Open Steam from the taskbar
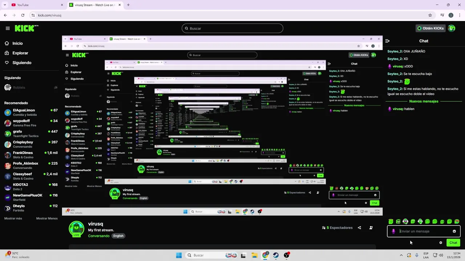This screenshot has width=465, height=261. (276, 255)
